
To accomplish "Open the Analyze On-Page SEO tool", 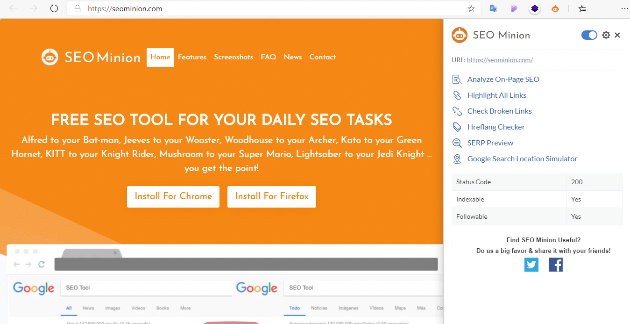I will tap(503, 79).
